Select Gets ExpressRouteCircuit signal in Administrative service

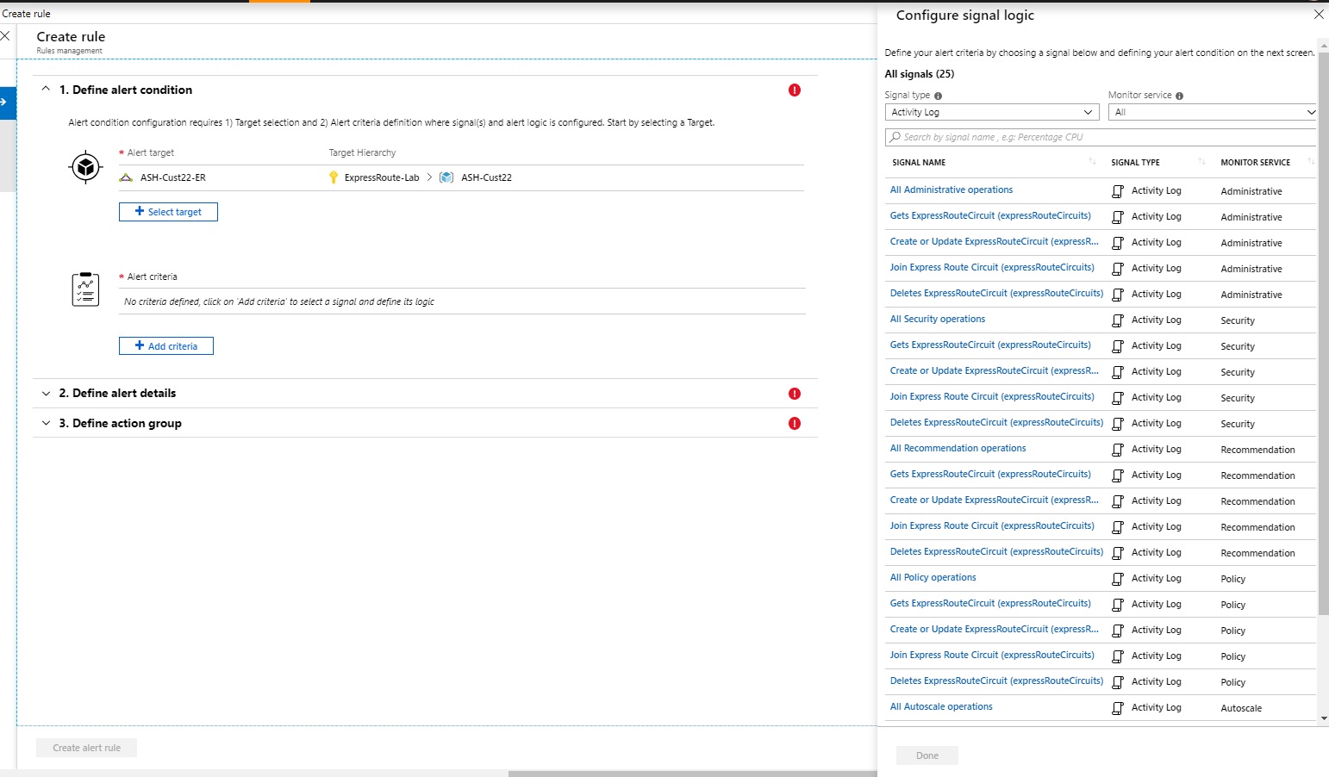click(990, 215)
